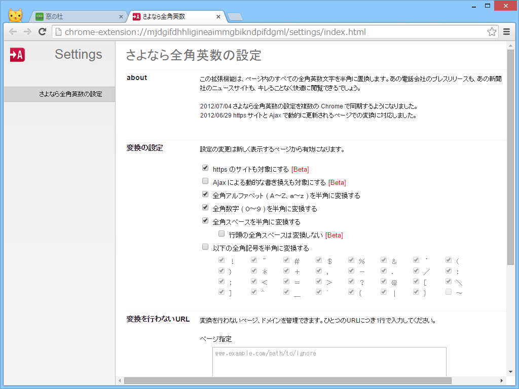Click the vertical scrollbar thumb
This screenshot has width=519, height=389.
pos(510,157)
